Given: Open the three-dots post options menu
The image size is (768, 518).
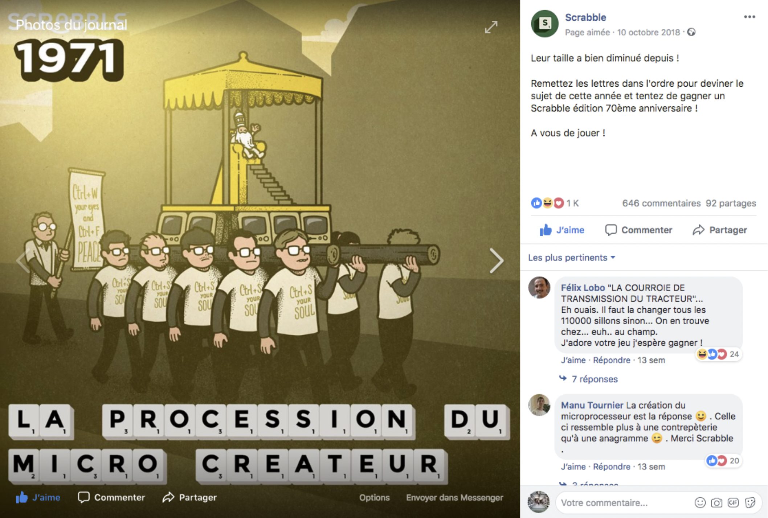Looking at the screenshot, I should (749, 17).
